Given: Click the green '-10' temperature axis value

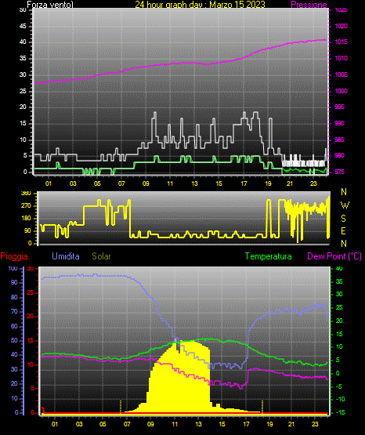Looking at the screenshot, I should 341,399.
